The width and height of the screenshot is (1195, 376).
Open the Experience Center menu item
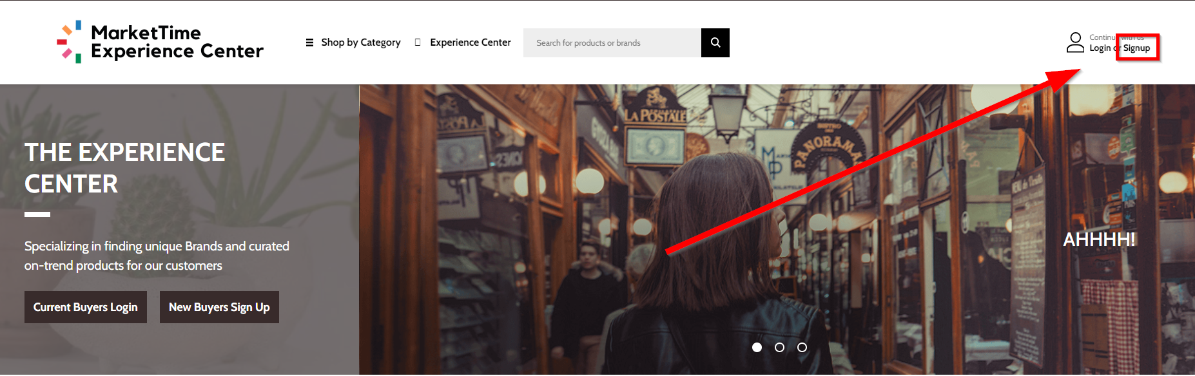[471, 42]
